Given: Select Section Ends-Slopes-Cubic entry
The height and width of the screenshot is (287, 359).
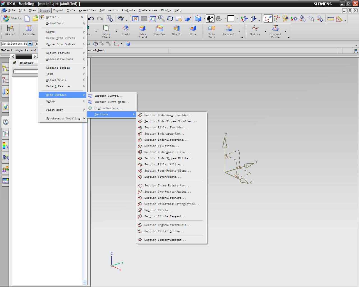Looking at the screenshot, I should coord(171,225).
